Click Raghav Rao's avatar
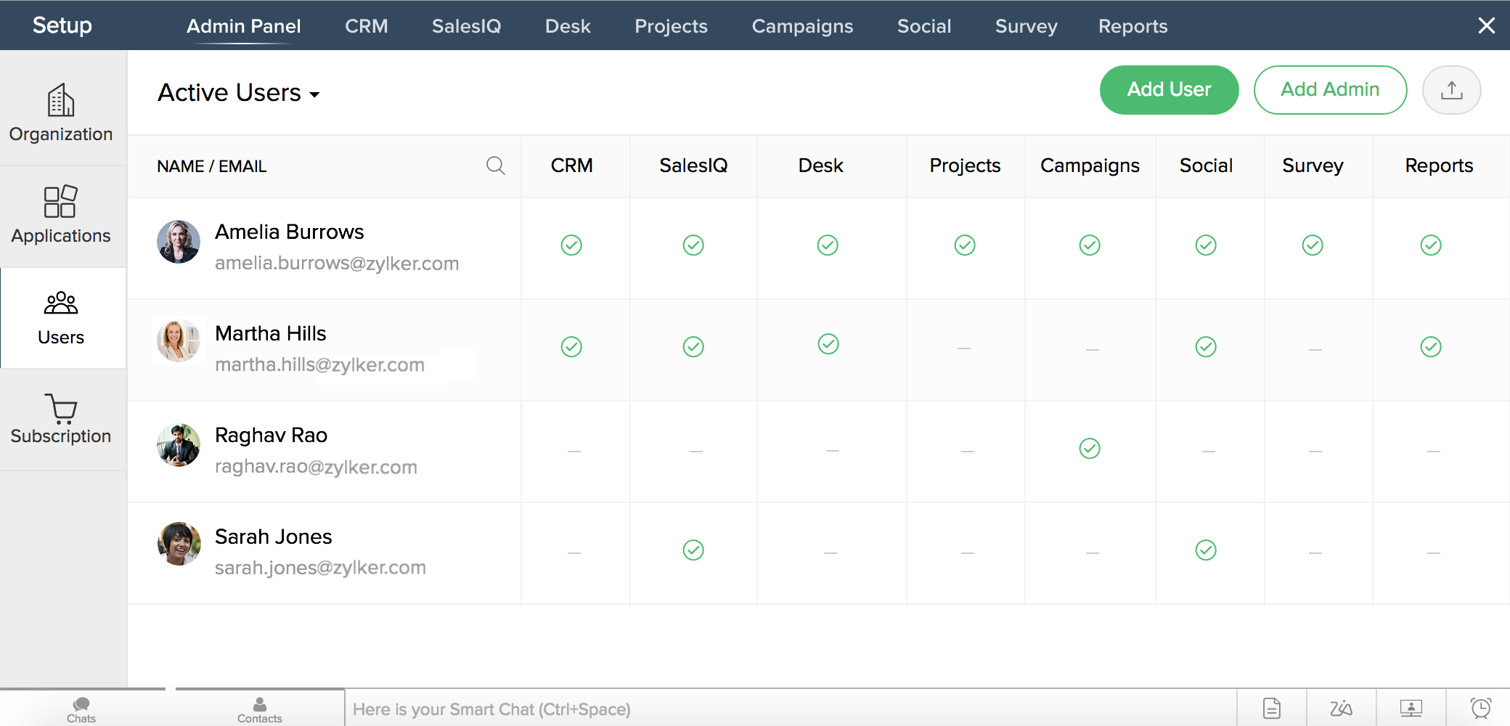This screenshot has width=1510, height=726. pos(179,445)
